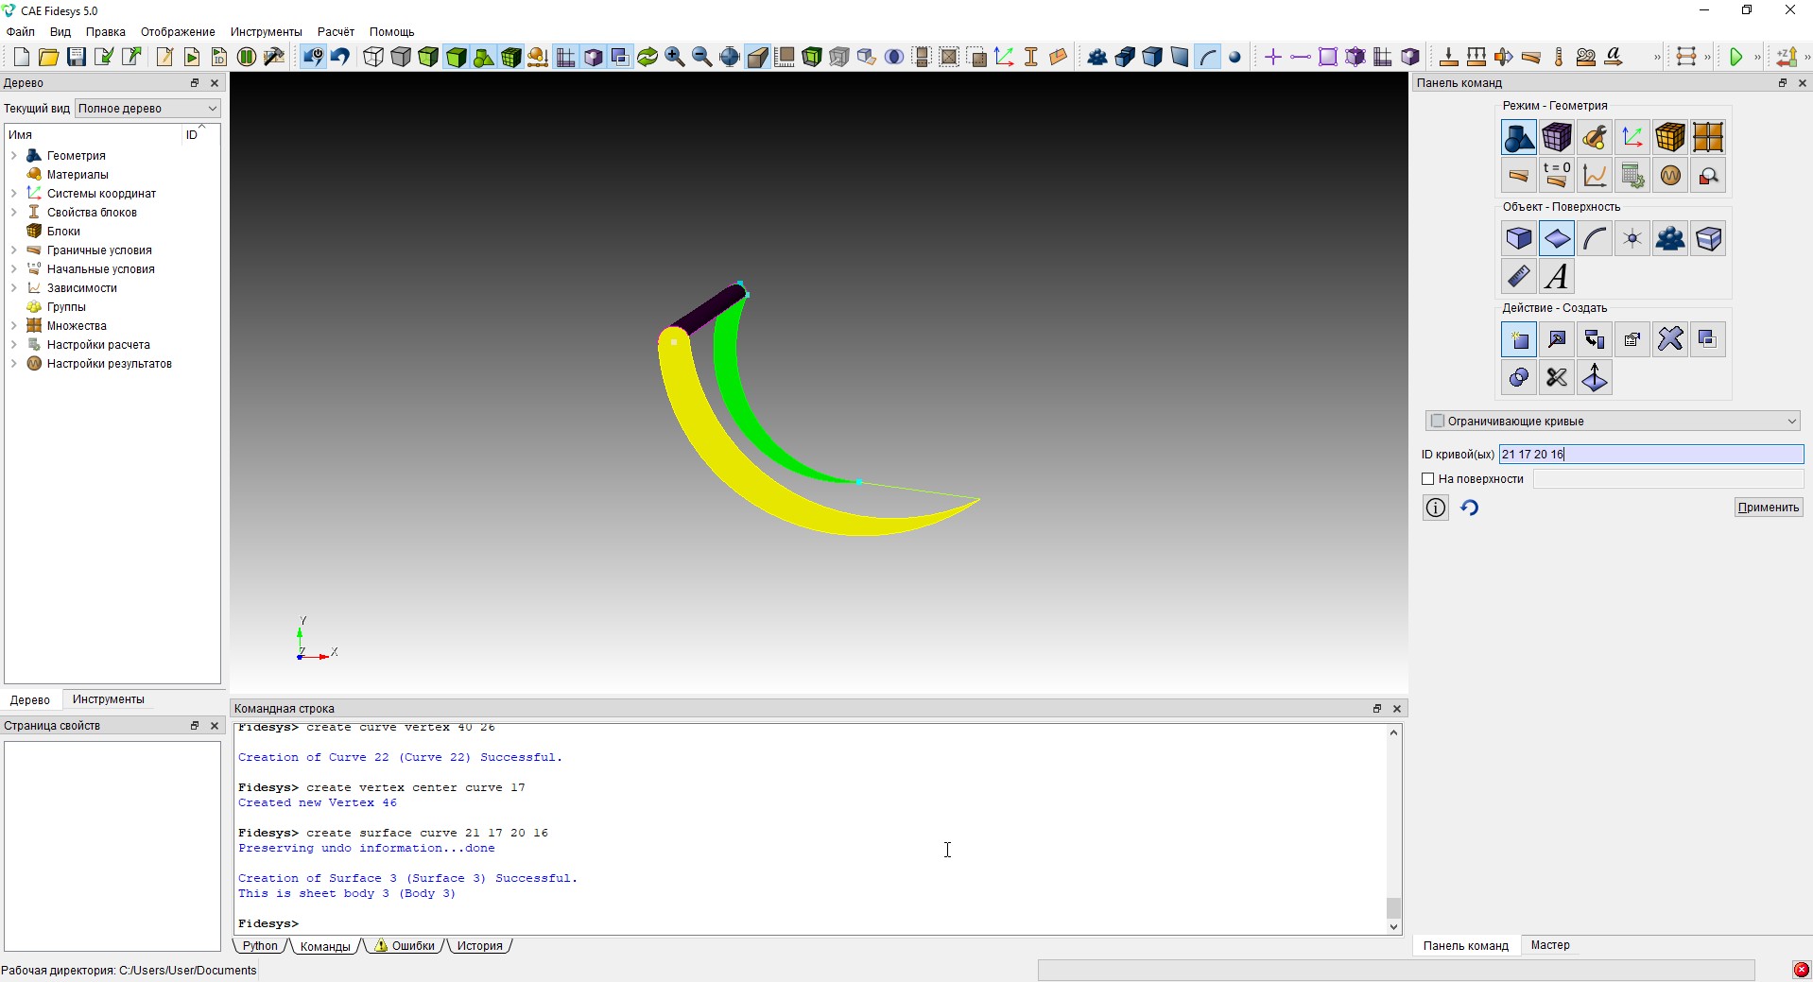Switch to the 'История' tab
The height and width of the screenshot is (982, 1813).
pyautogui.click(x=479, y=945)
